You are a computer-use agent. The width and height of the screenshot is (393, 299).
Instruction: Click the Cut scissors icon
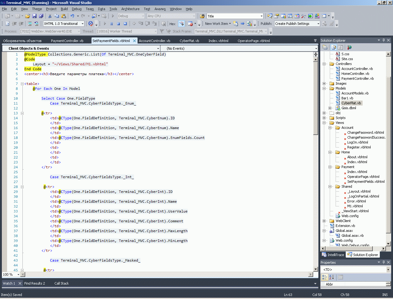point(50,16)
